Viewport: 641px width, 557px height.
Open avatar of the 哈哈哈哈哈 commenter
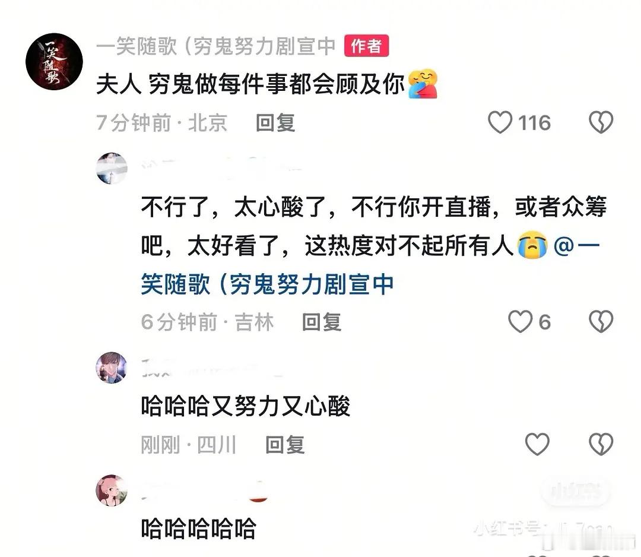[112, 490]
